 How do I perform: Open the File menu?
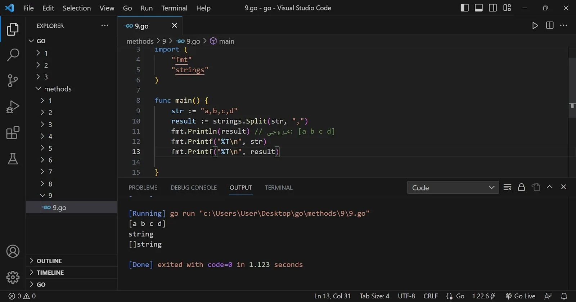pyautogui.click(x=28, y=8)
